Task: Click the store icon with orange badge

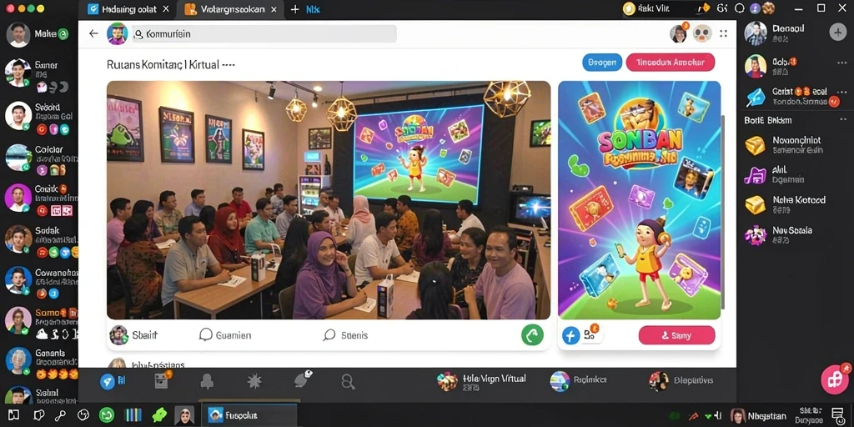Action: (x=163, y=380)
